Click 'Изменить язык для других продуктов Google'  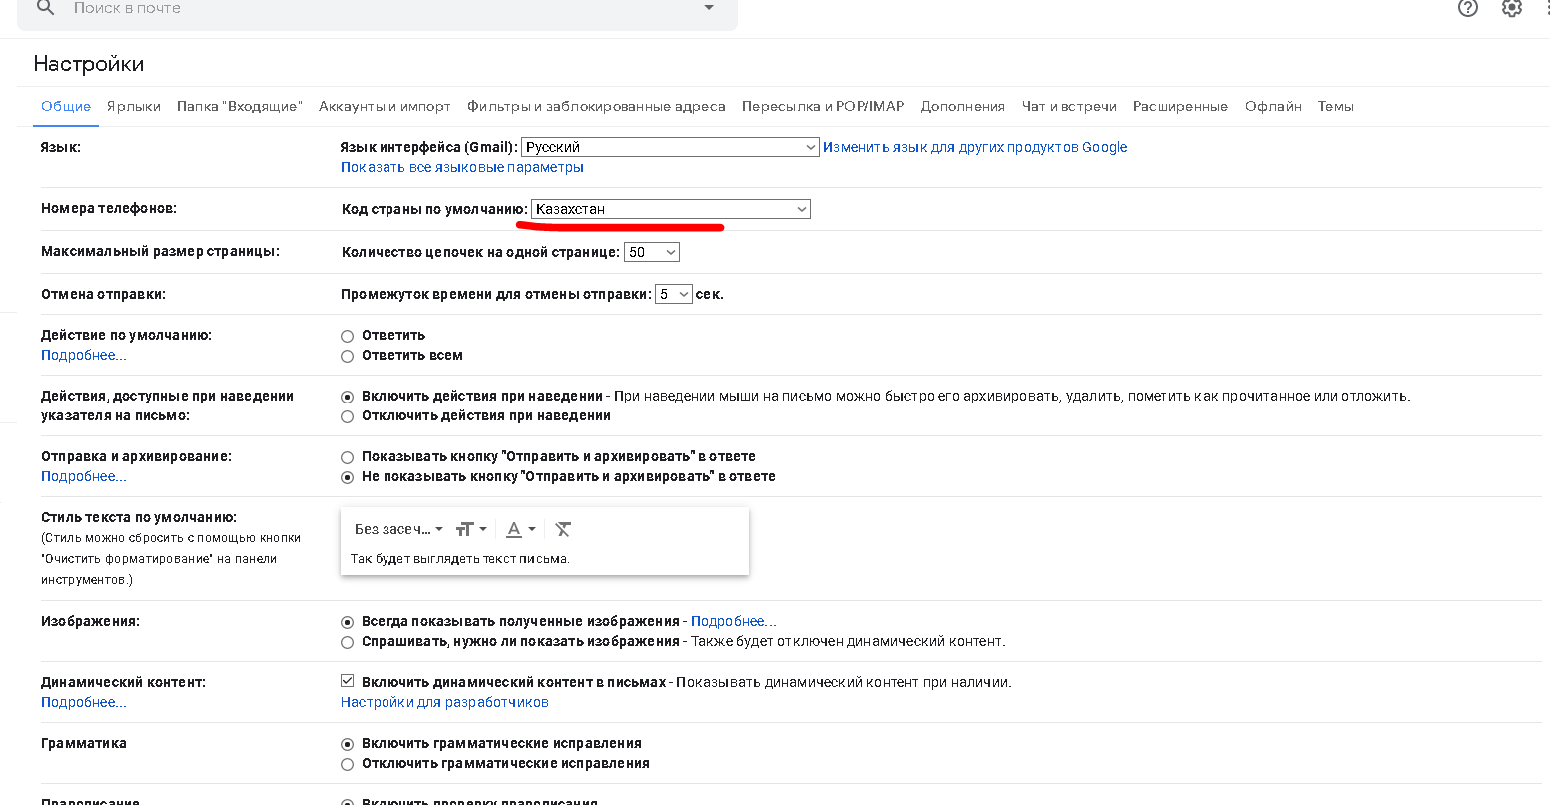click(975, 147)
